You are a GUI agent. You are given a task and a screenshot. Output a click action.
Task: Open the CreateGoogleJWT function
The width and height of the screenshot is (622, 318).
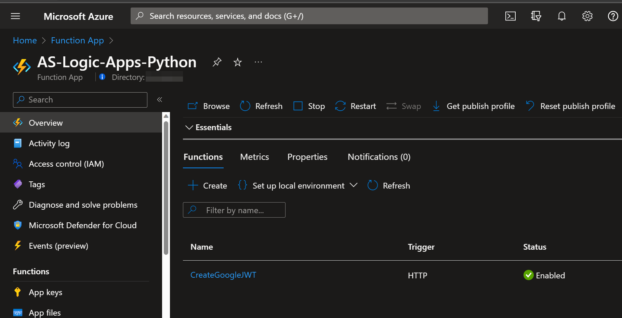point(223,275)
